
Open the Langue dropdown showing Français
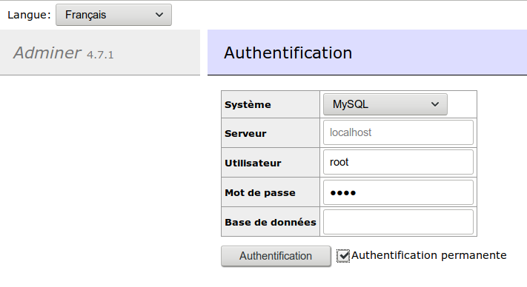click(113, 15)
